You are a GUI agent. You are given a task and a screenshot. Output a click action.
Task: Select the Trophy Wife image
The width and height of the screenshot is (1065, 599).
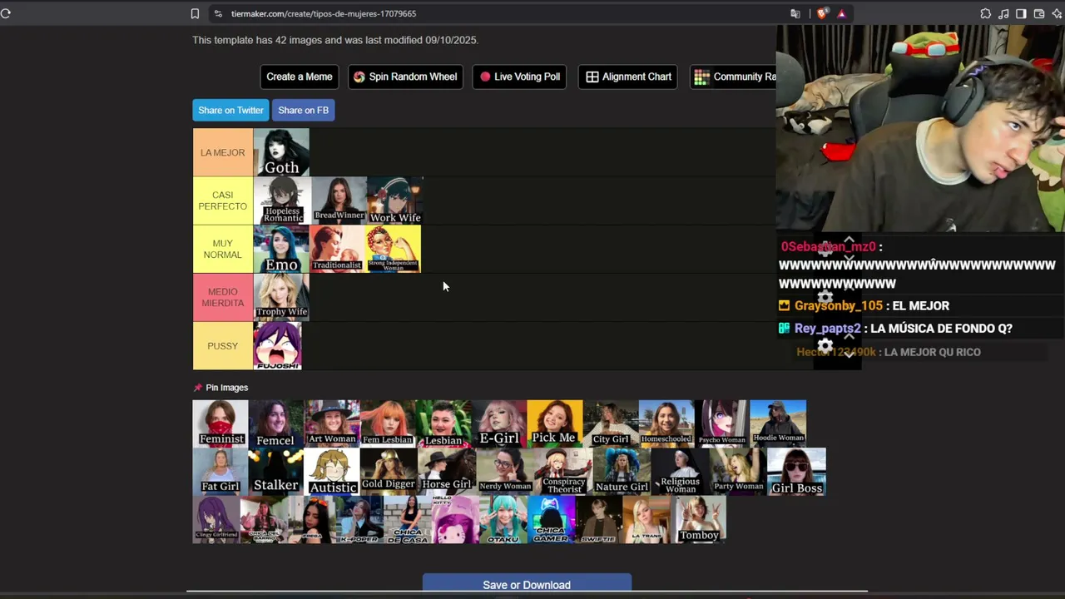[281, 297]
